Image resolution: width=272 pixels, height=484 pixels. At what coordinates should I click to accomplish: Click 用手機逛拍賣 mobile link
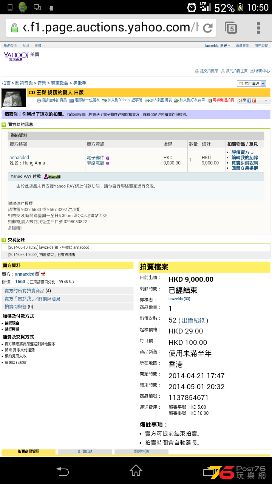point(223,100)
